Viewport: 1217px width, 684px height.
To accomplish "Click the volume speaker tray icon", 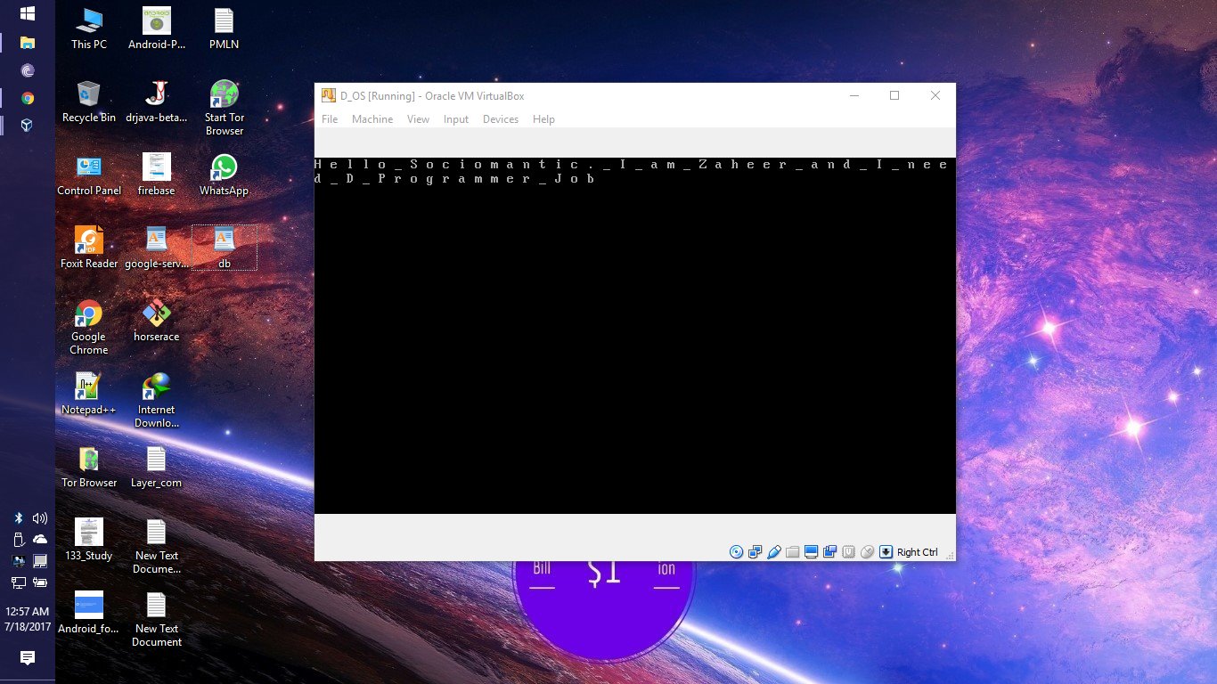I will point(39,518).
